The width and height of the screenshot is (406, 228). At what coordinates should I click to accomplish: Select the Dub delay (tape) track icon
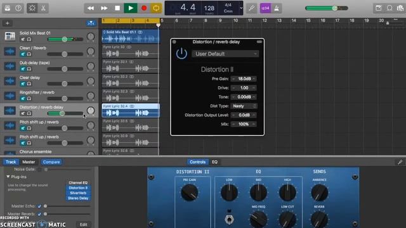tap(10, 66)
